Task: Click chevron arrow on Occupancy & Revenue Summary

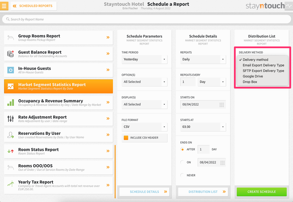Action: coord(108,102)
